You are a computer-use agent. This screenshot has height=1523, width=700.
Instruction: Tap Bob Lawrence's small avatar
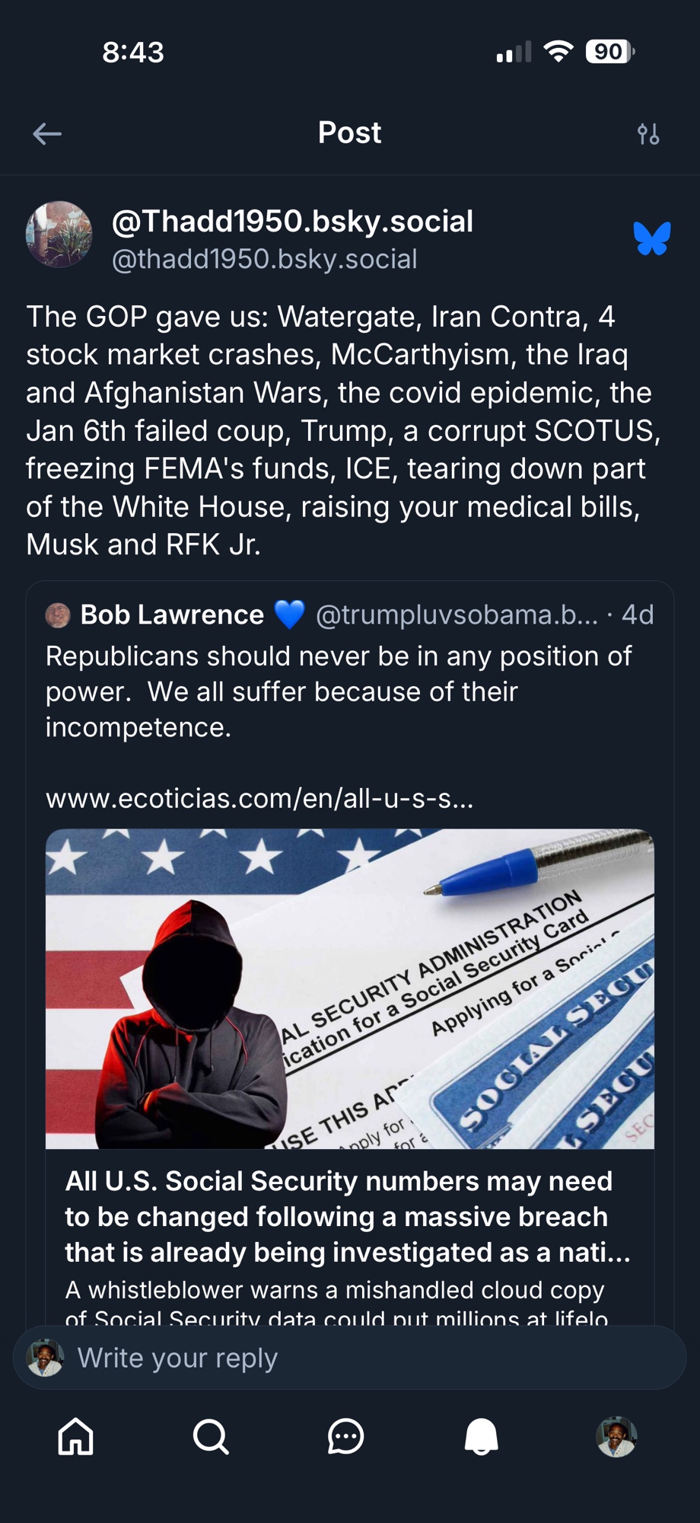[x=58, y=615]
